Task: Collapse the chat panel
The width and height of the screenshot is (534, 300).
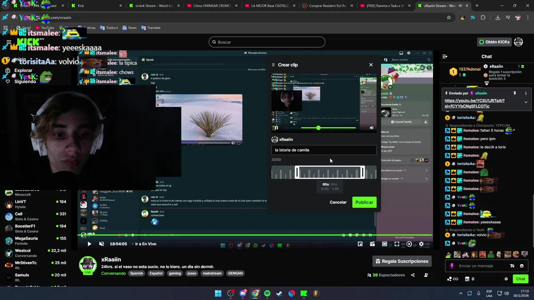Action: tap(445, 57)
